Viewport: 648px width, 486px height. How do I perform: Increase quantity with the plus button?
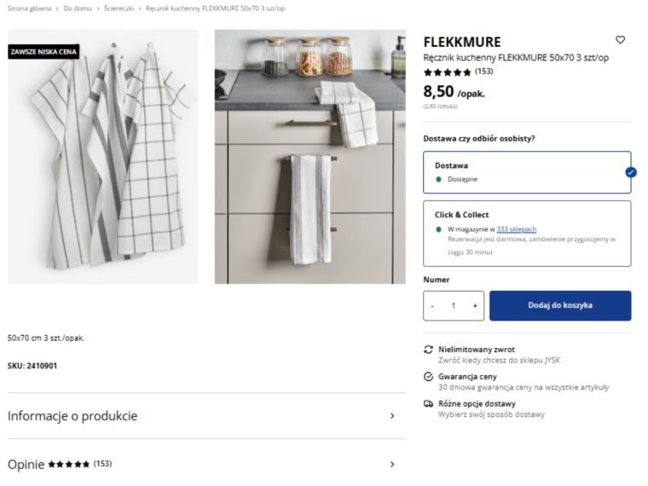click(x=474, y=305)
